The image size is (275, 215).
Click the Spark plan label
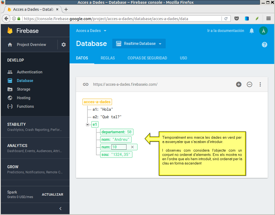(x=12, y=192)
